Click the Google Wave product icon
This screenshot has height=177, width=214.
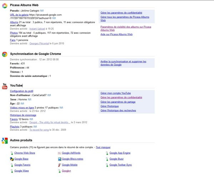pyautogui.click(x=12, y=171)
